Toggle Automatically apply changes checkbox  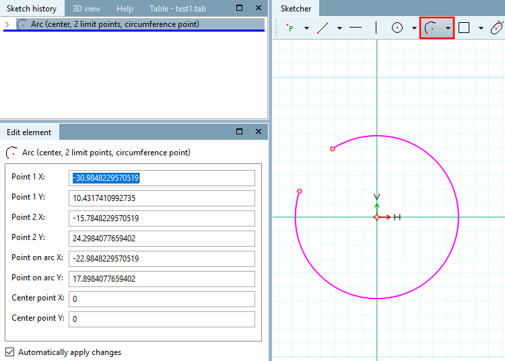(x=10, y=352)
